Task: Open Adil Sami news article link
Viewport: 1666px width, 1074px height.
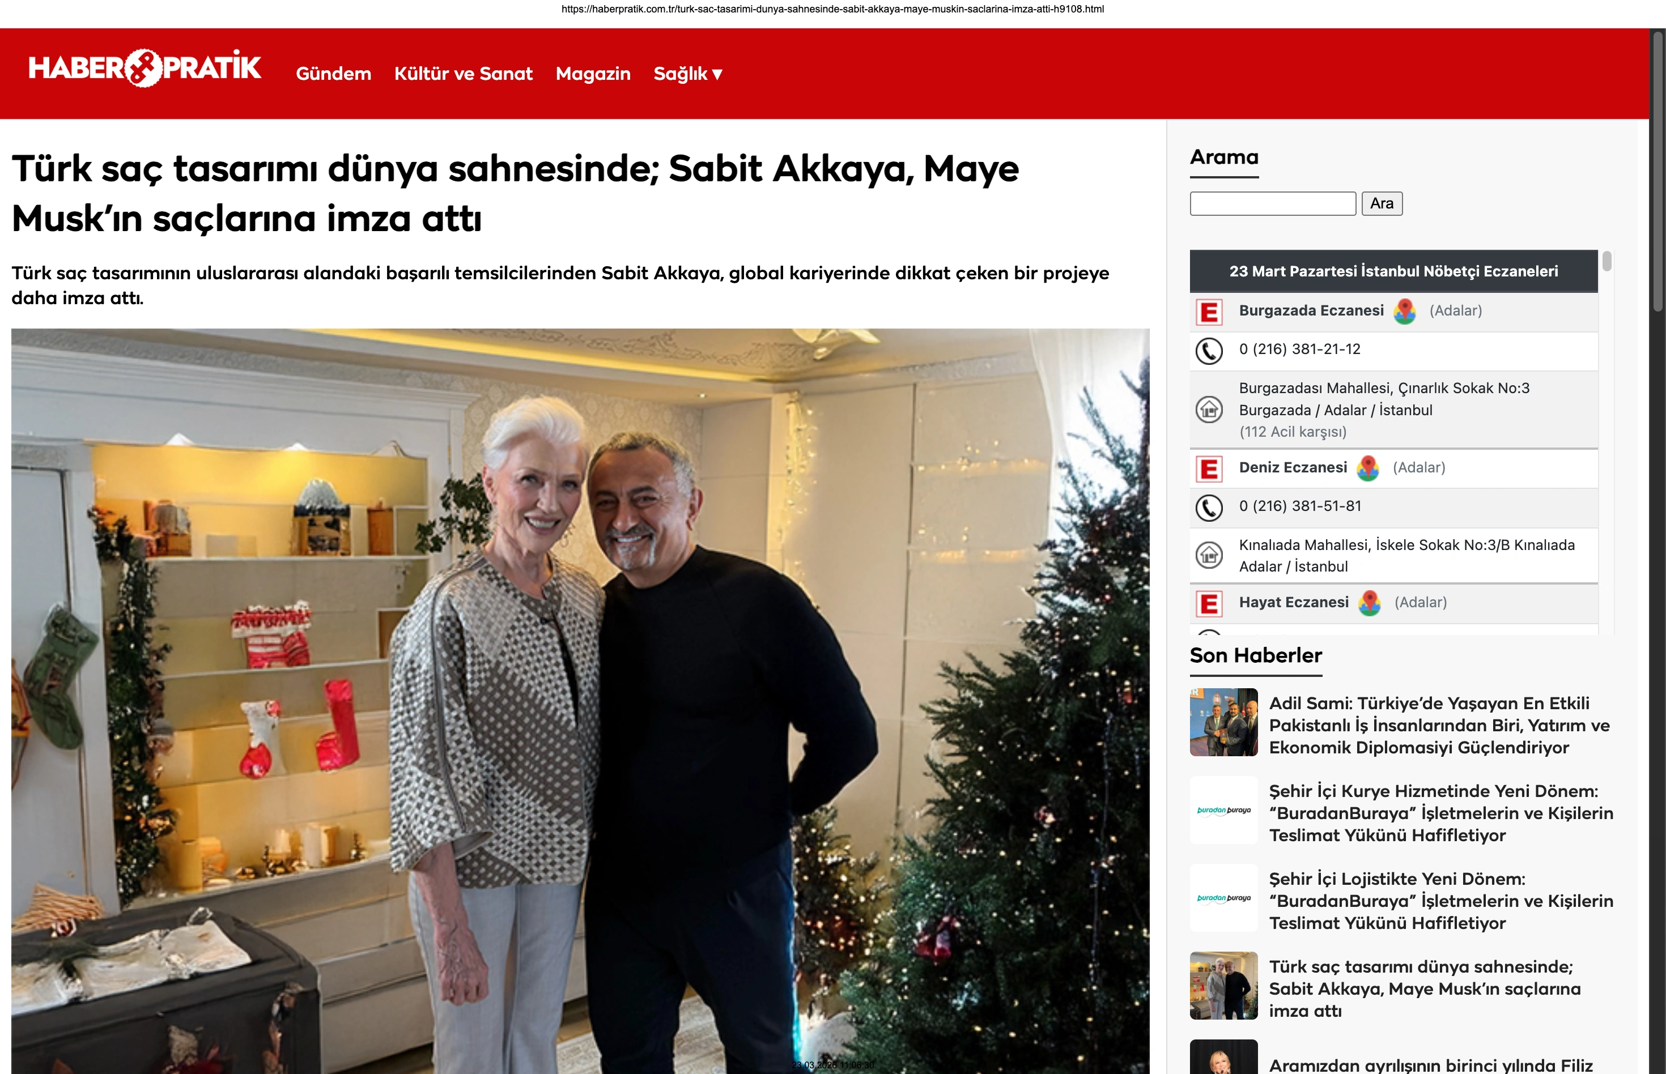Action: 1439,724
